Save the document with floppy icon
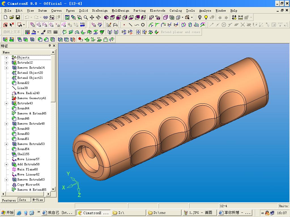This screenshot has width=290, height=217. click(x=18, y=17)
